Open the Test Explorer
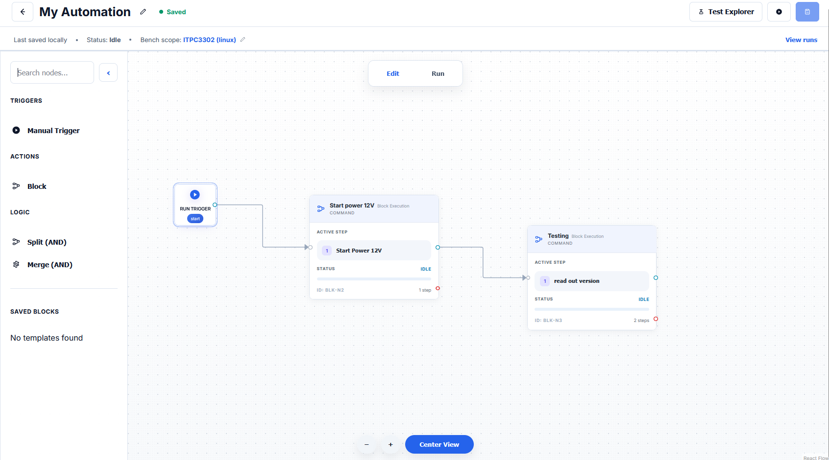Viewport: 829px width, 460px height. [x=726, y=12]
